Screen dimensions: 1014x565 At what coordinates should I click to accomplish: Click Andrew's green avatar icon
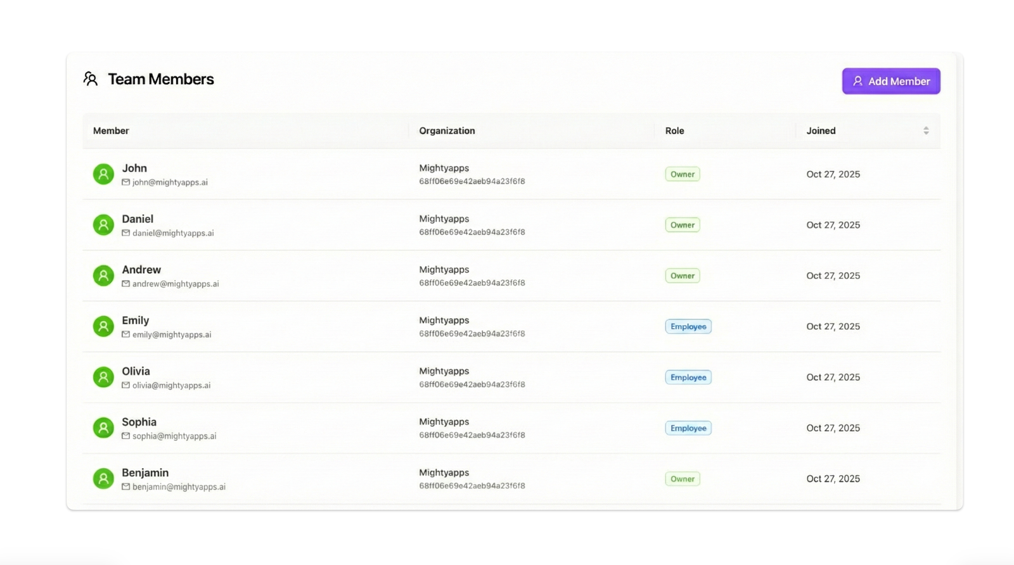click(103, 276)
